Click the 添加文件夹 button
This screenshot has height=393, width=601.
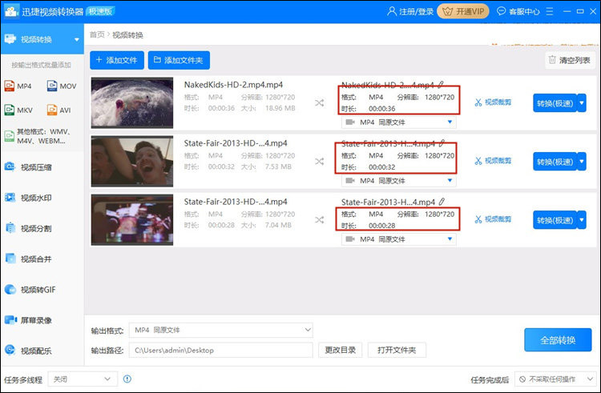tap(179, 60)
